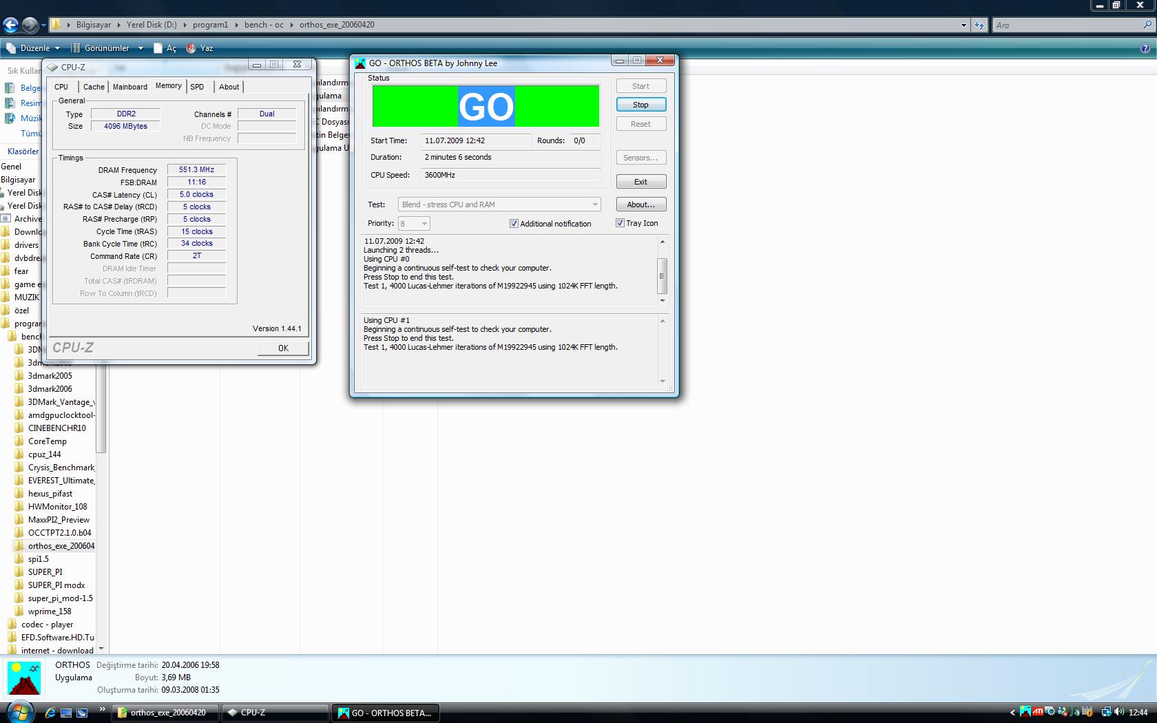The image size is (1157, 723).
Task: Open address bar history dropdown
Action: point(963,25)
